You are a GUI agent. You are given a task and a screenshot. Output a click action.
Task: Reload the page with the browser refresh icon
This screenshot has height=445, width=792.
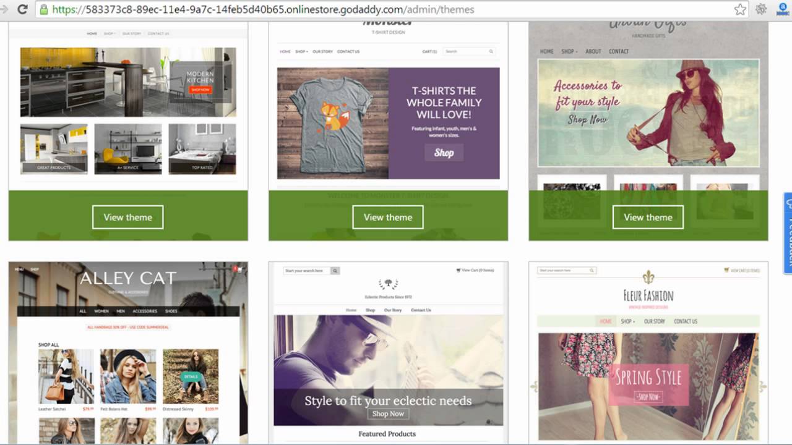(x=23, y=9)
